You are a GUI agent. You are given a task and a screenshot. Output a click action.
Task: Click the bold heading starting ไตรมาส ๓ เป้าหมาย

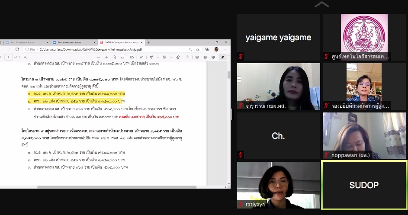point(70,79)
